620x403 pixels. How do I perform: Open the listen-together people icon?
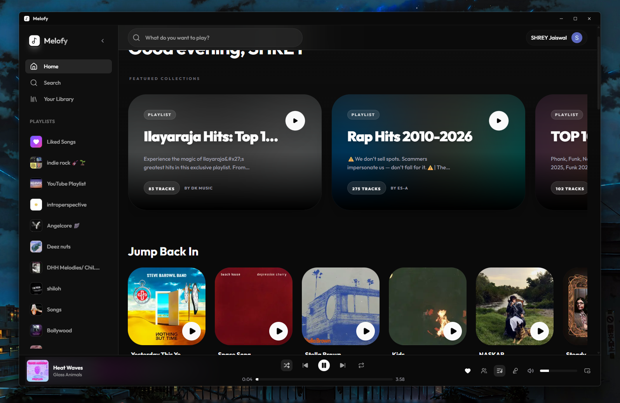[484, 371]
